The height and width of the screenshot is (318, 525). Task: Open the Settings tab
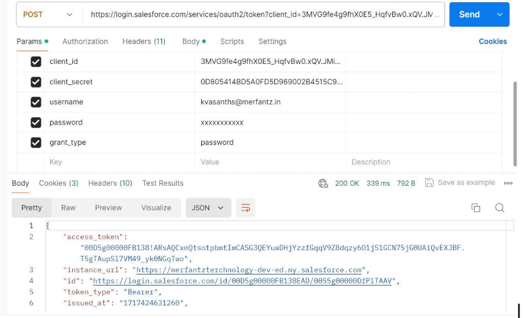tap(272, 41)
